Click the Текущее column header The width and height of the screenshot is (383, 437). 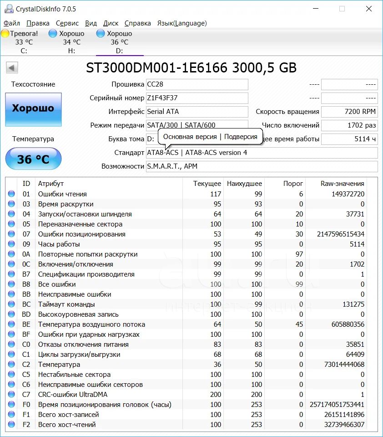pos(203,183)
